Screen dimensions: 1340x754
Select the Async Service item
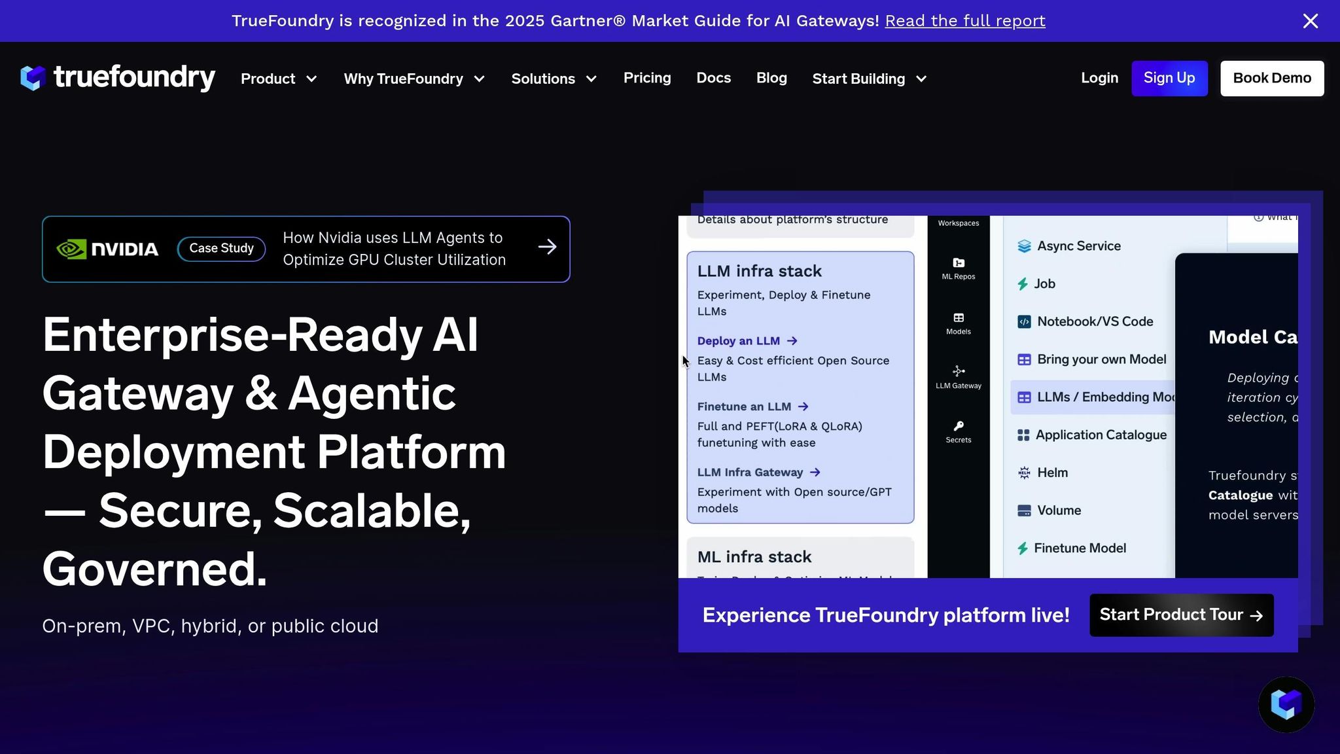(1078, 246)
